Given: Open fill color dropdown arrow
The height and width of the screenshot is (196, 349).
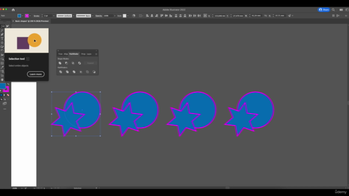Looking at the screenshot, I should pos(22,16).
